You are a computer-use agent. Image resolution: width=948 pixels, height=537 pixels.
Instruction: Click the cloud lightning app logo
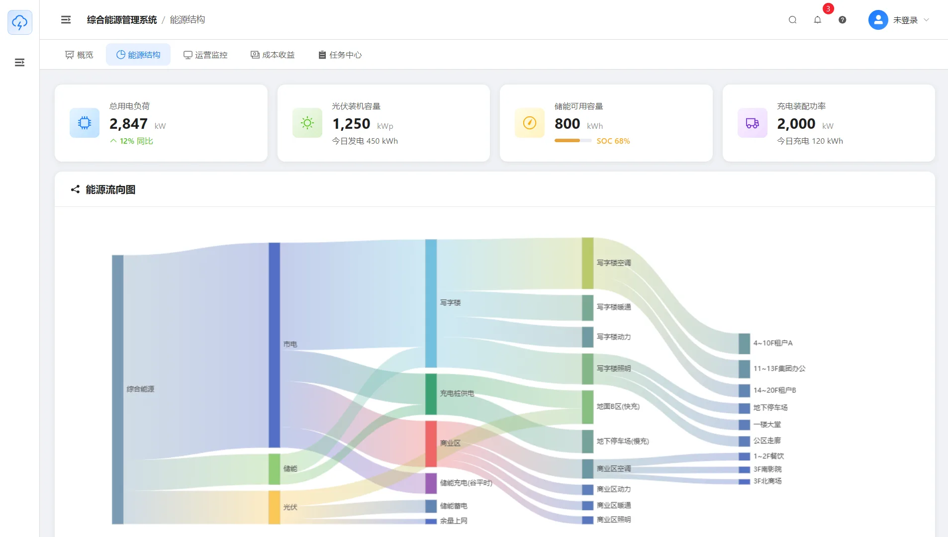coord(20,22)
